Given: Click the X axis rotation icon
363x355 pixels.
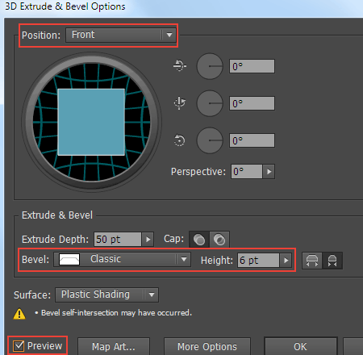Looking at the screenshot, I should (180, 65).
